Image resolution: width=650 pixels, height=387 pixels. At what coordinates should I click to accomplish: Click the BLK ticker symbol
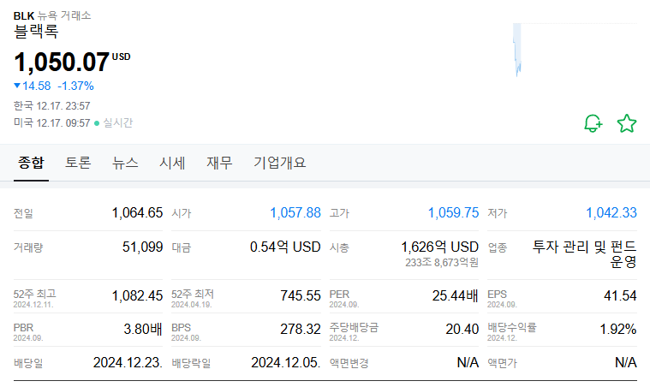coord(24,15)
